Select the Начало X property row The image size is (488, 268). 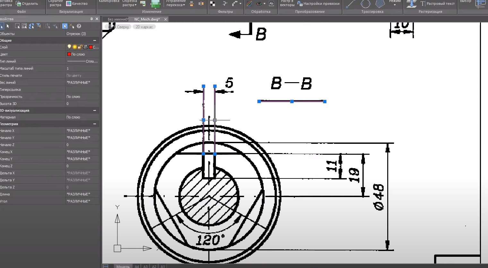49,131
